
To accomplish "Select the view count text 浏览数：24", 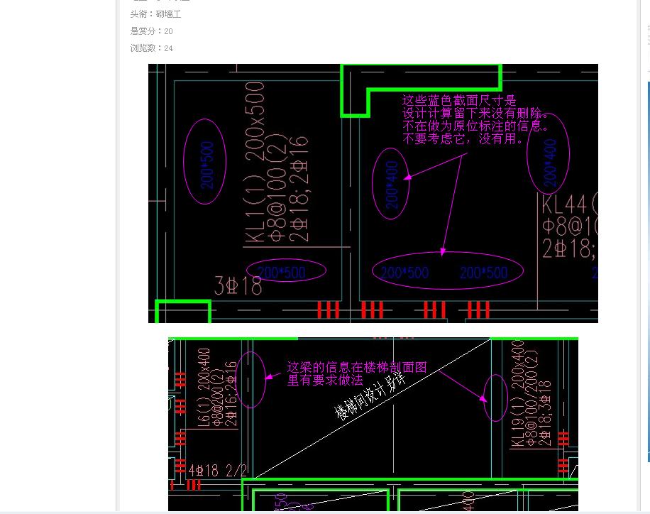I will [151, 48].
